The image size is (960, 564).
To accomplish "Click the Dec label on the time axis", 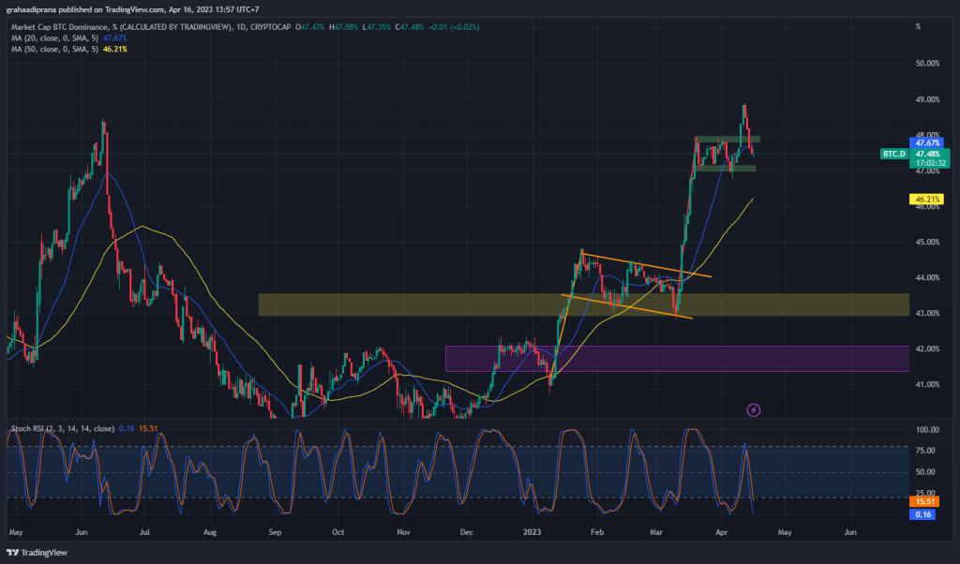I will (467, 532).
